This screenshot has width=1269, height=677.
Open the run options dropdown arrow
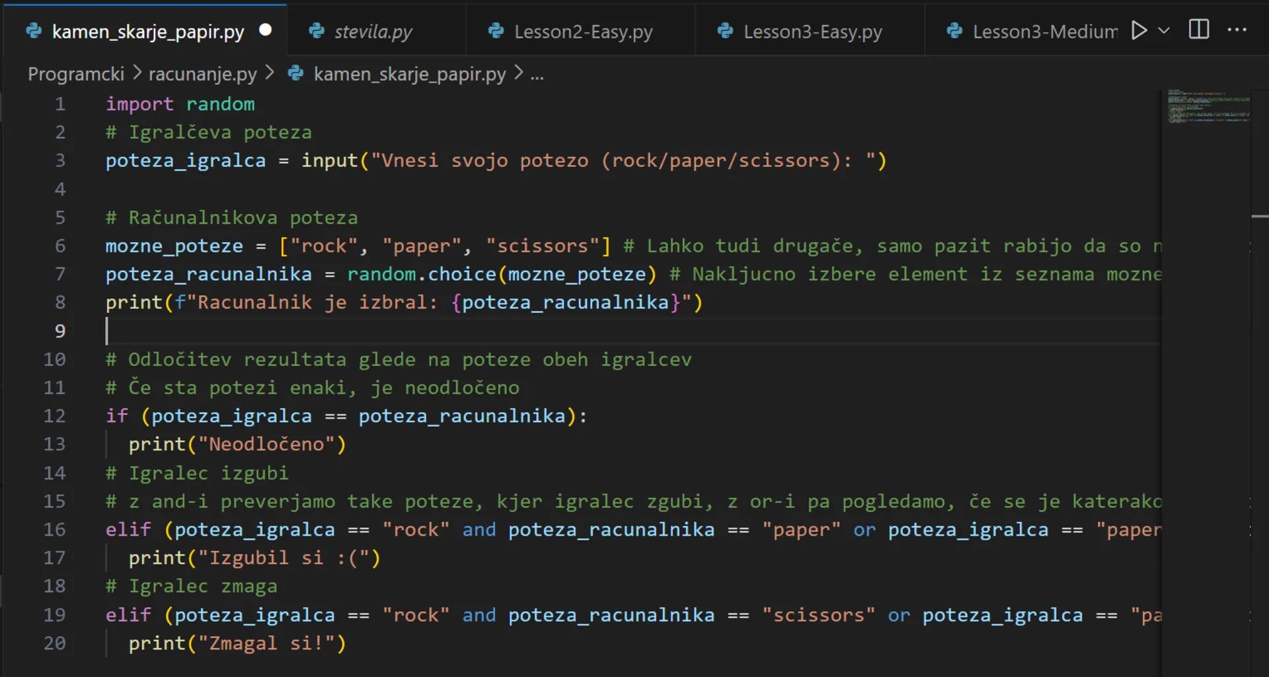click(1164, 30)
